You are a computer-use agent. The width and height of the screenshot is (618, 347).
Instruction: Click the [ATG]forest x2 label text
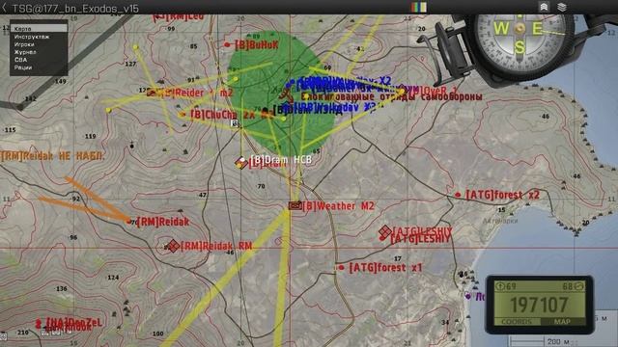coord(502,195)
